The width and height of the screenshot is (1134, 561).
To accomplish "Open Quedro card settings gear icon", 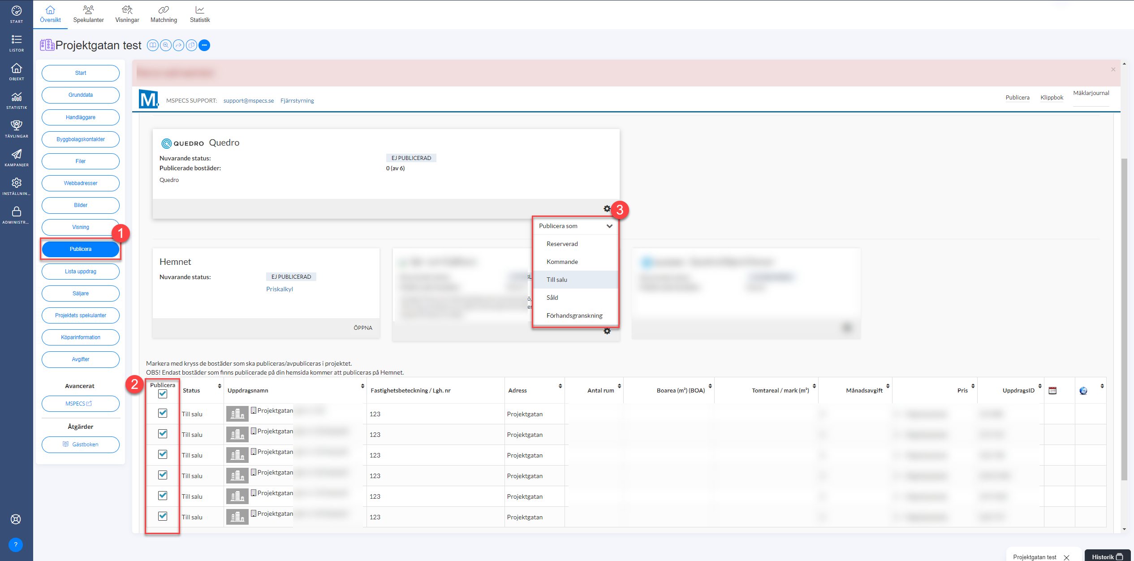I will 607,209.
